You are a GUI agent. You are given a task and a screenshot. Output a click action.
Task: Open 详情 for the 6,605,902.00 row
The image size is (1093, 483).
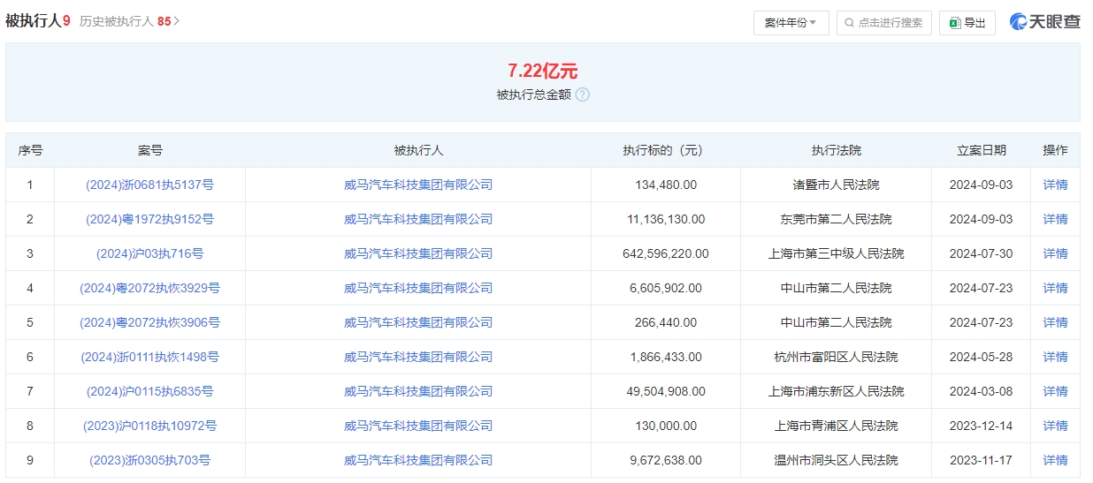pos(1055,288)
